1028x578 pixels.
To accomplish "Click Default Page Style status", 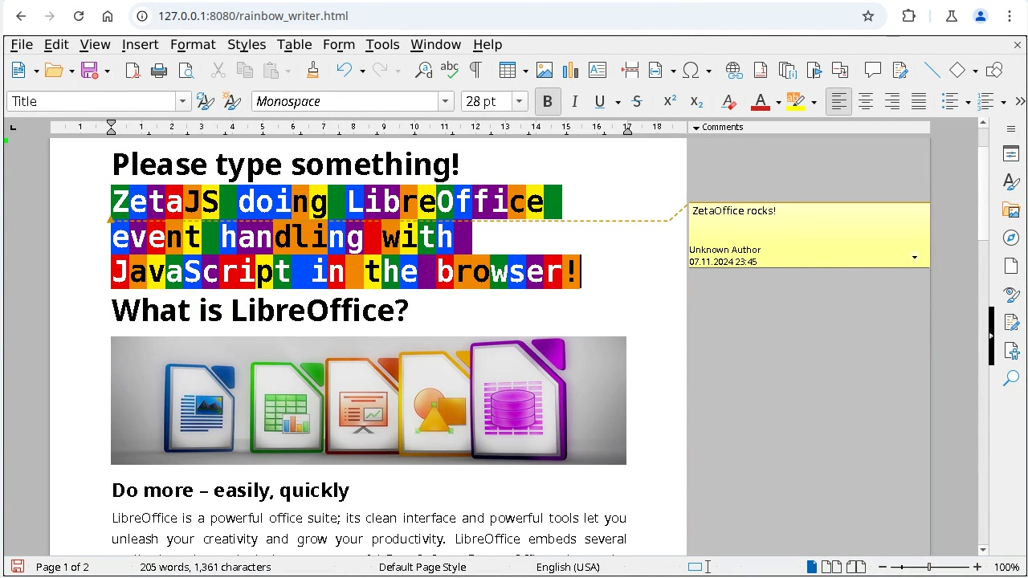I will [x=422, y=567].
